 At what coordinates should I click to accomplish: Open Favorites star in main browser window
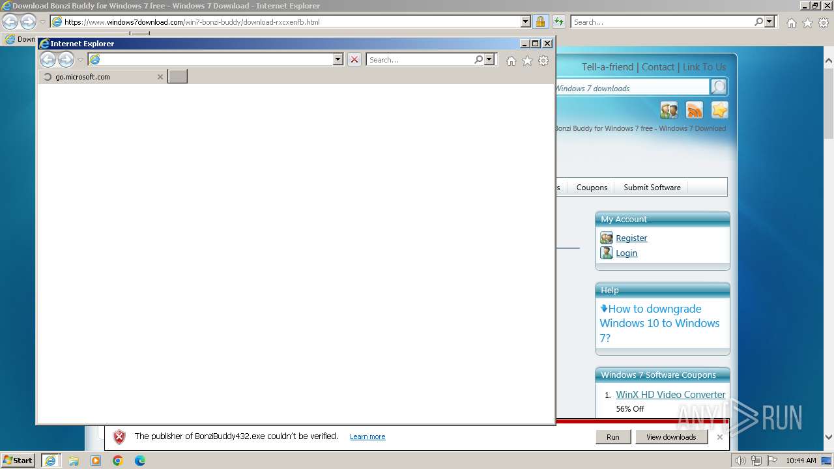807,23
